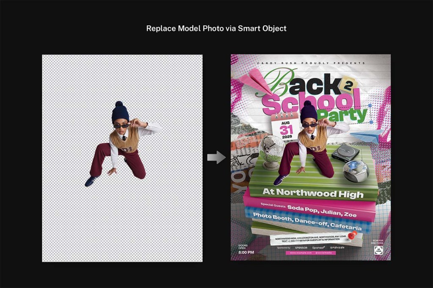
Task: Click the red push pin graphic
Action: (x=352, y=236)
